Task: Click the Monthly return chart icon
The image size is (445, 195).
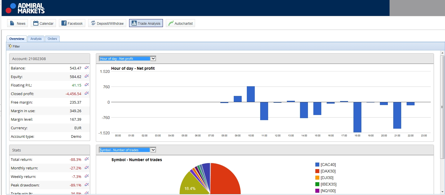Action: [x=87, y=168]
